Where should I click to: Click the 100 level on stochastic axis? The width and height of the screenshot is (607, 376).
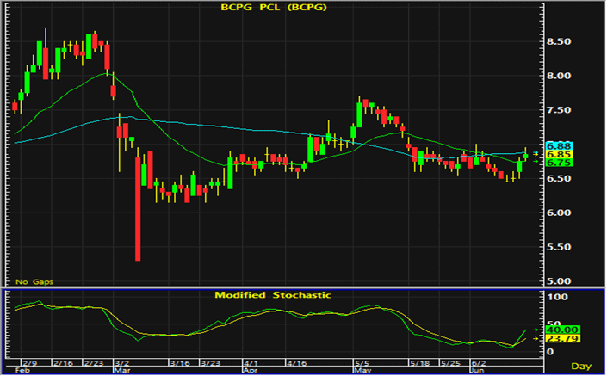tap(557, 297)
